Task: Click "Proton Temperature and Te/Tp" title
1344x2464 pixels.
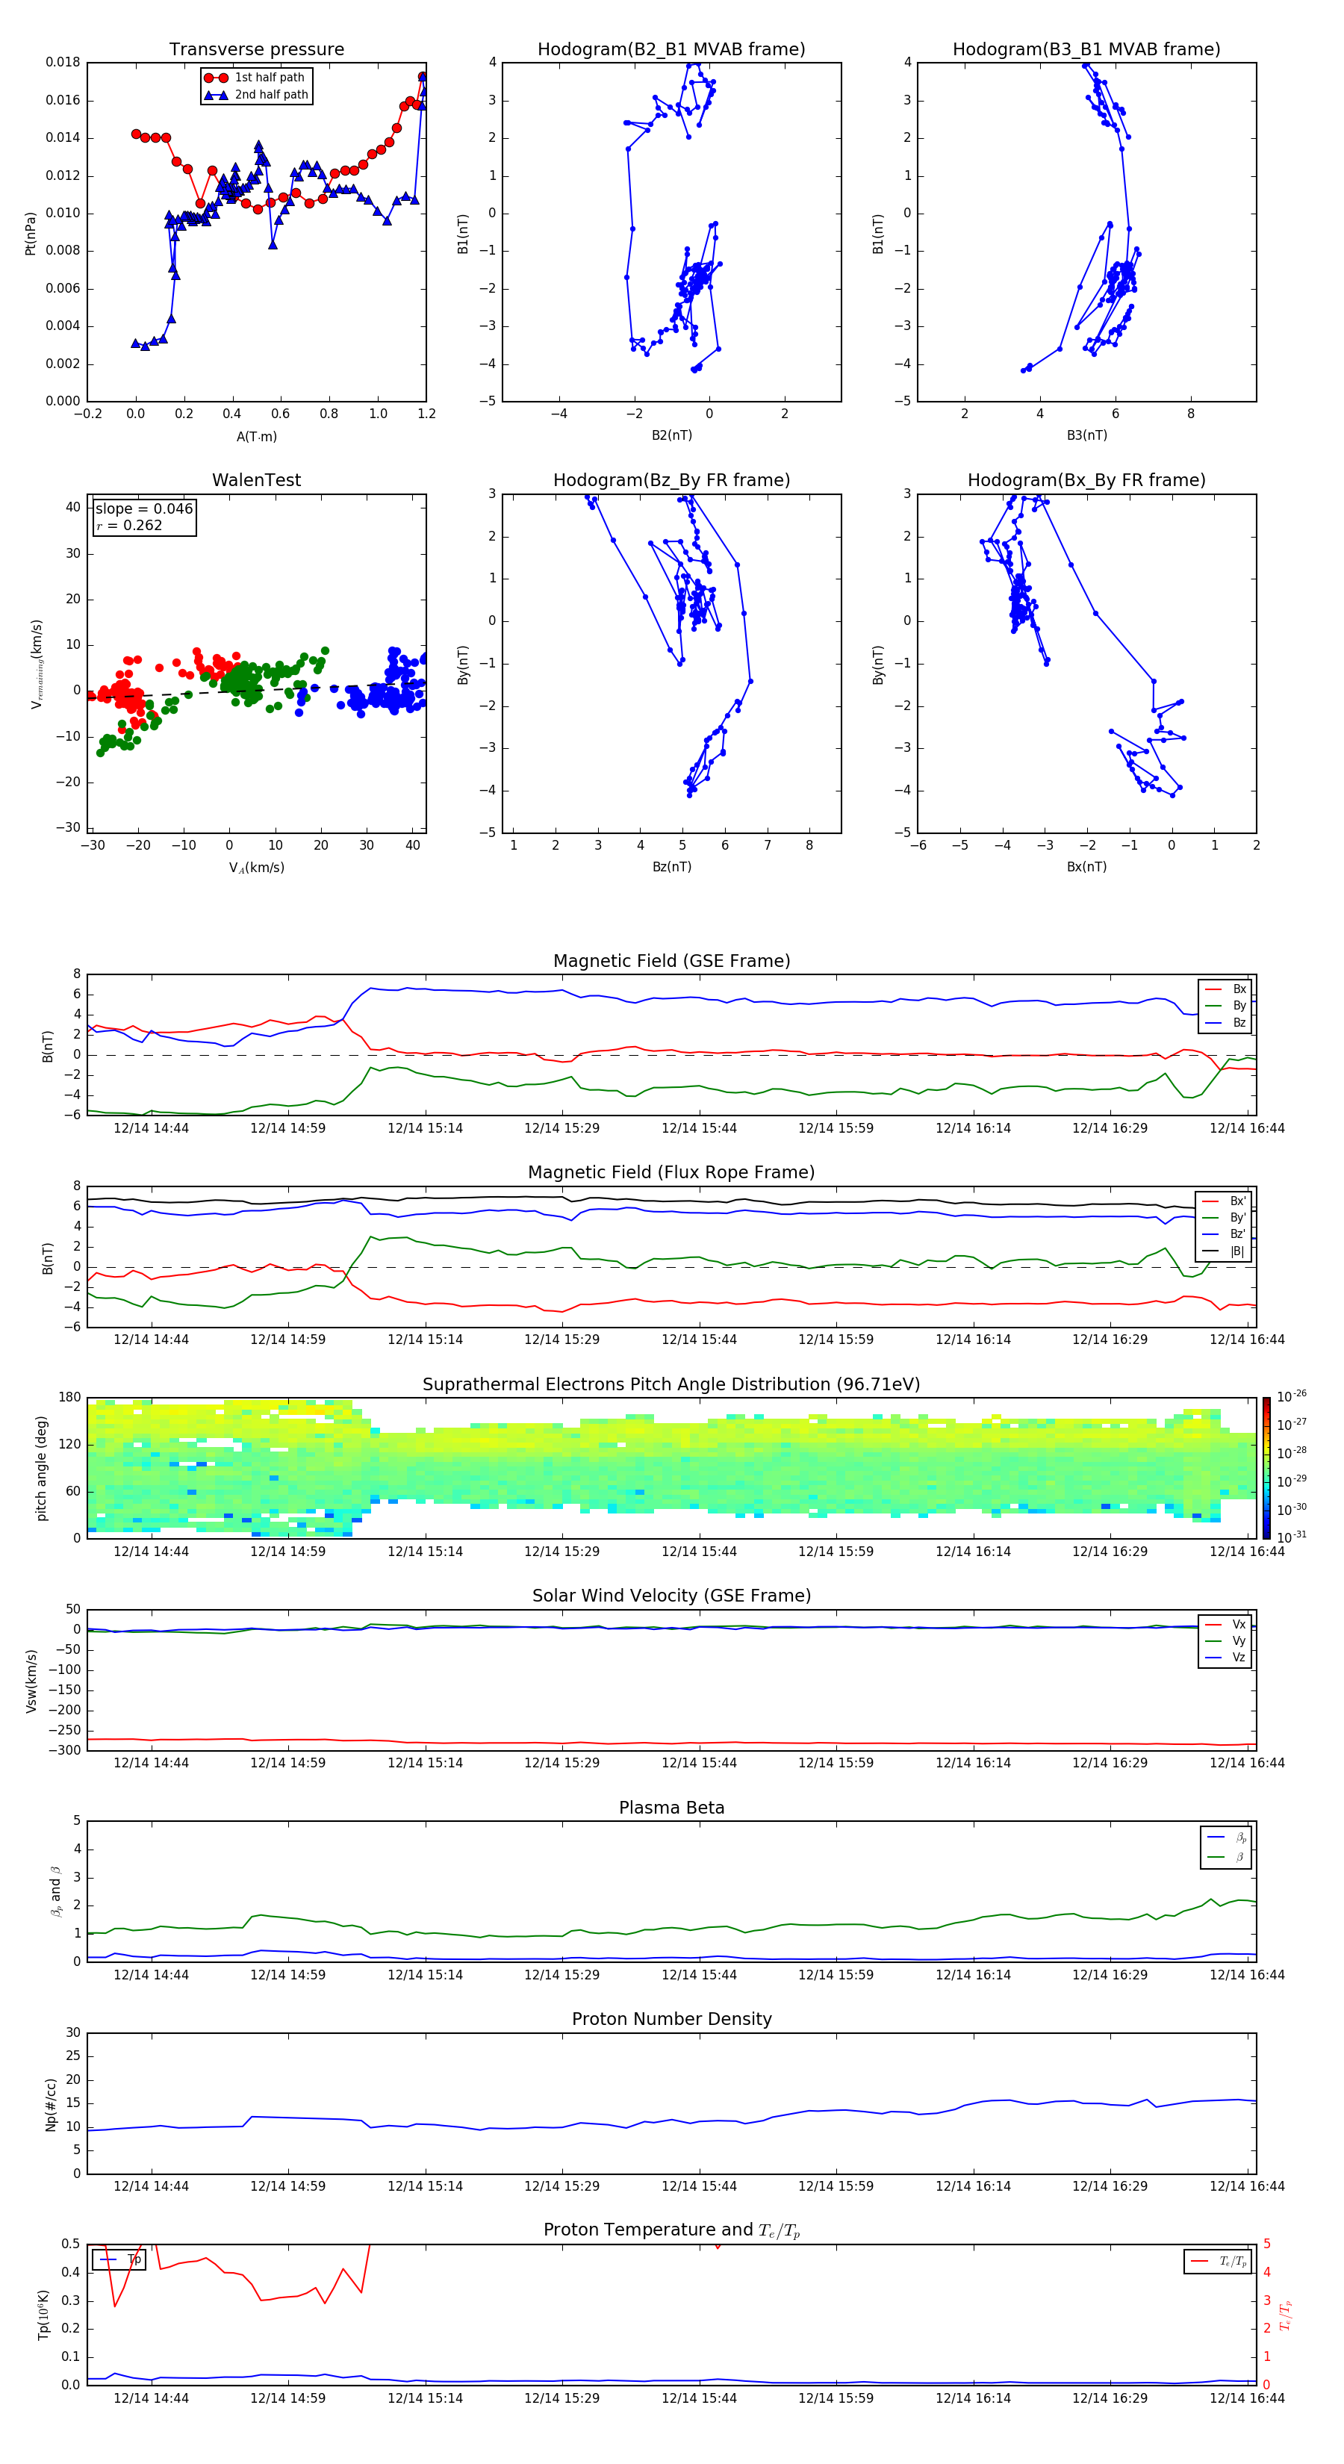Action: coord(671,2230)
